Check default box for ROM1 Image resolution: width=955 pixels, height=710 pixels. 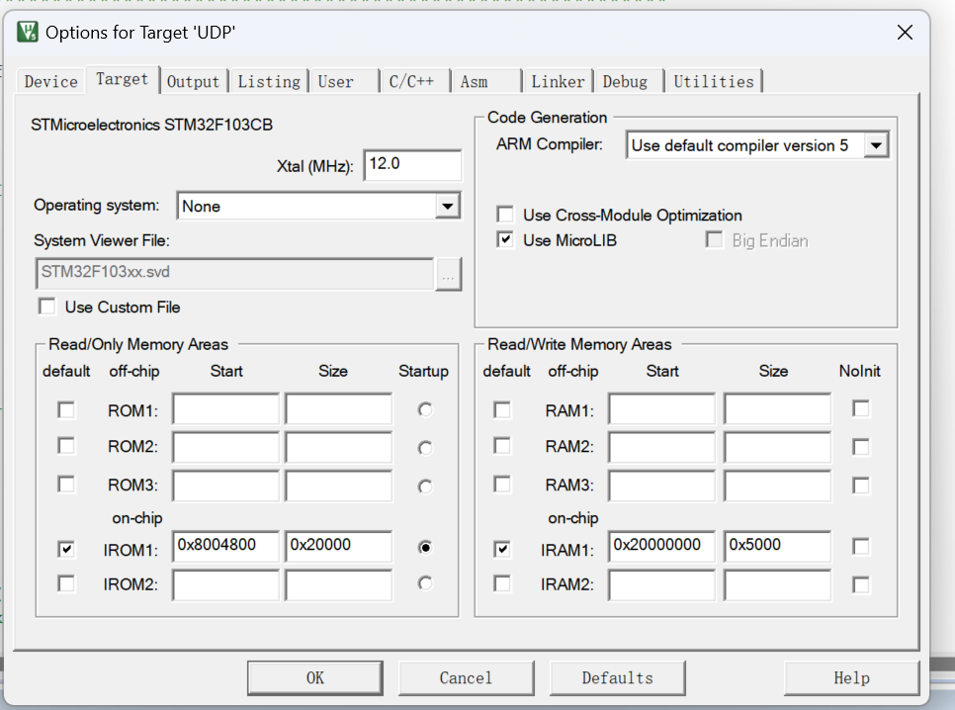66,409
